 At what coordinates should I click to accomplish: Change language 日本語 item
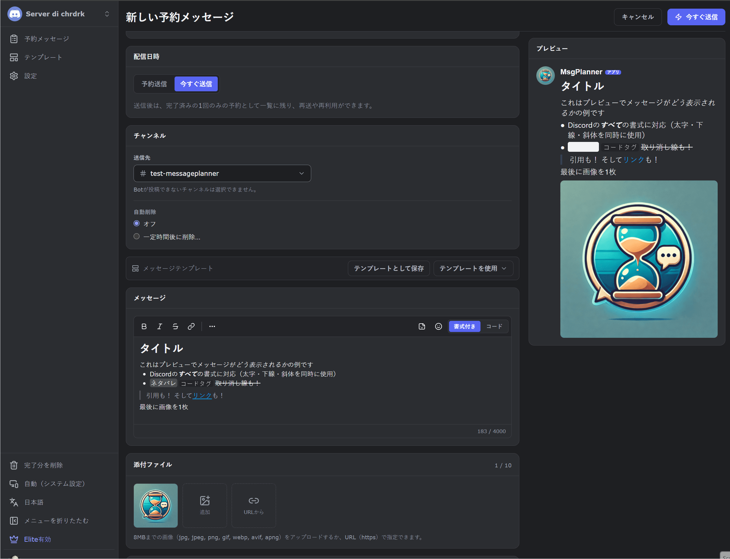pos(59,502)
